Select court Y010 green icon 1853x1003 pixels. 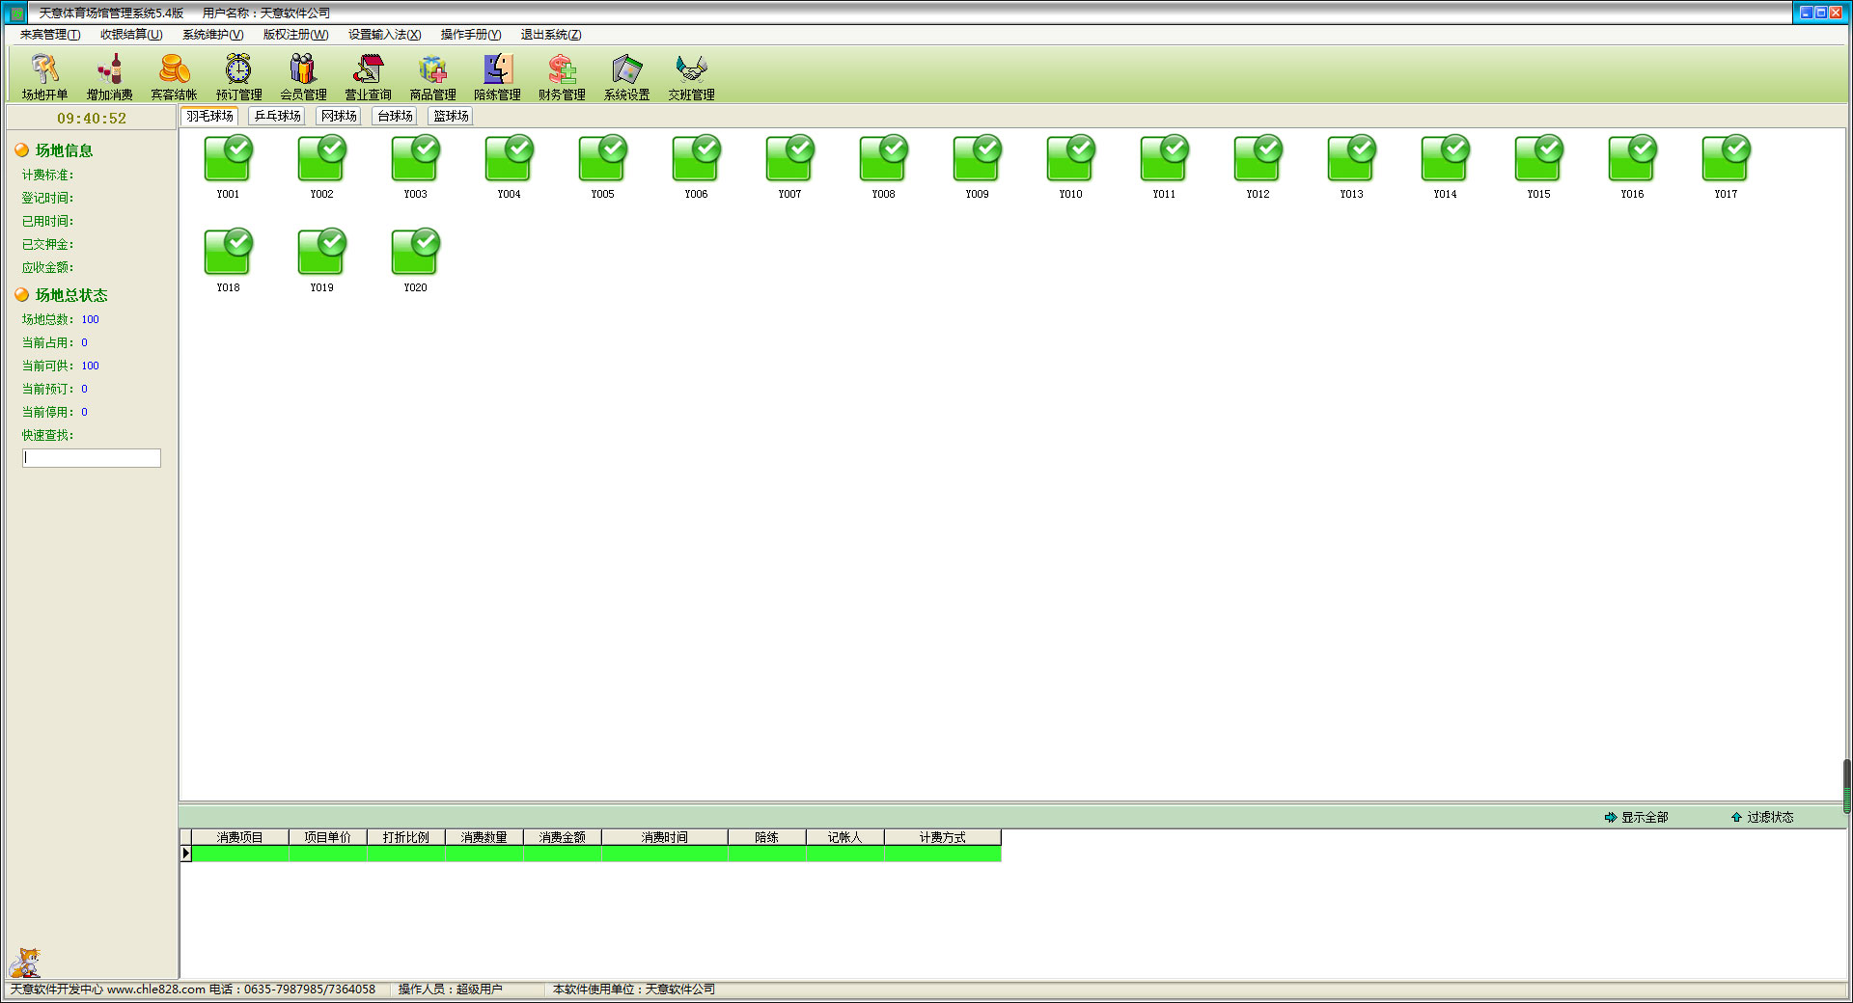pos(1070,159)
